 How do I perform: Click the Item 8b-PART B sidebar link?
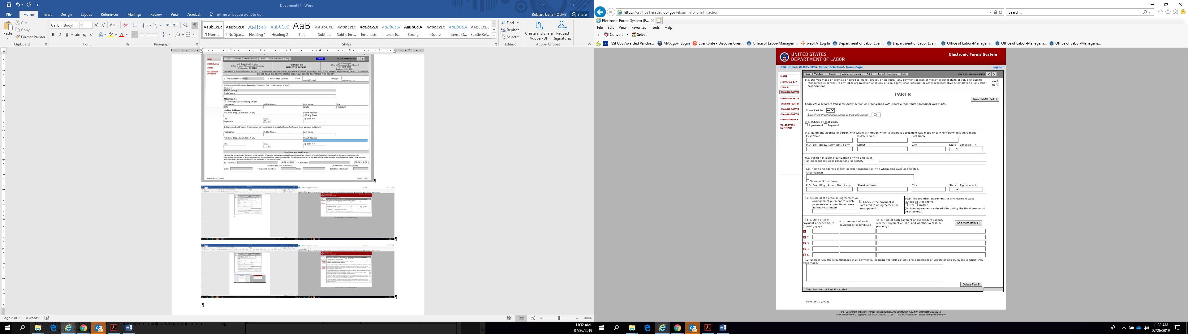click(789, 98)
